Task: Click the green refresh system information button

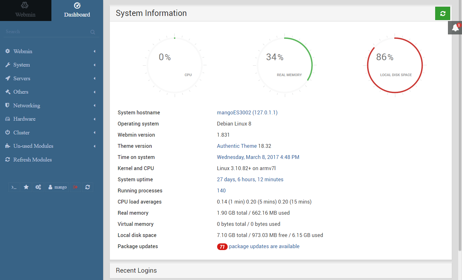Action: coord(443,13)
